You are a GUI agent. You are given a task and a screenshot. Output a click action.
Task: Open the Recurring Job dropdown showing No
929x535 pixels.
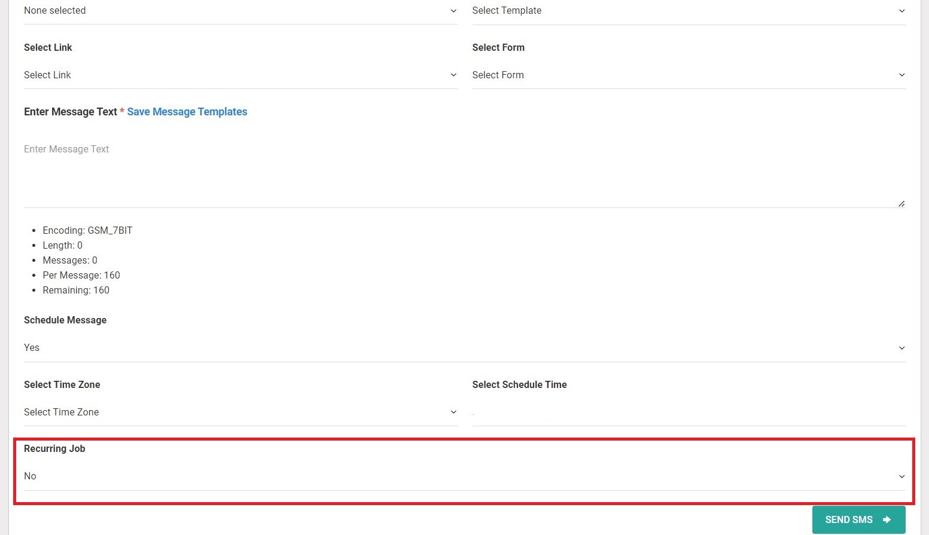click(464, 476)
